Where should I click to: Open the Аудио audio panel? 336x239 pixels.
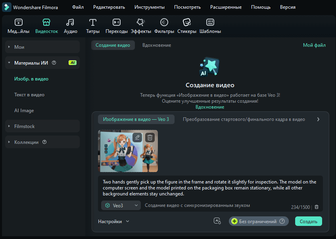tap(71, 26)
